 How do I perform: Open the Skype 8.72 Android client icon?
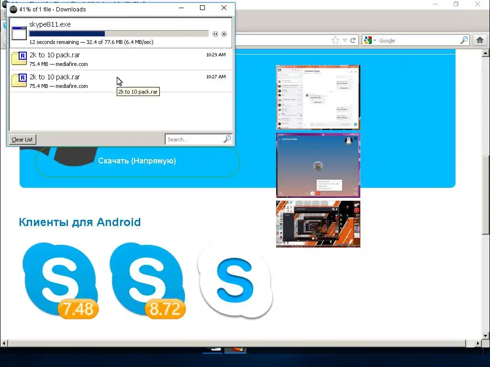(147, 280)
